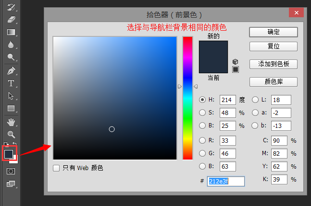
Task: Select the Zoom magnifier tool
Action: tap(11, 135)
